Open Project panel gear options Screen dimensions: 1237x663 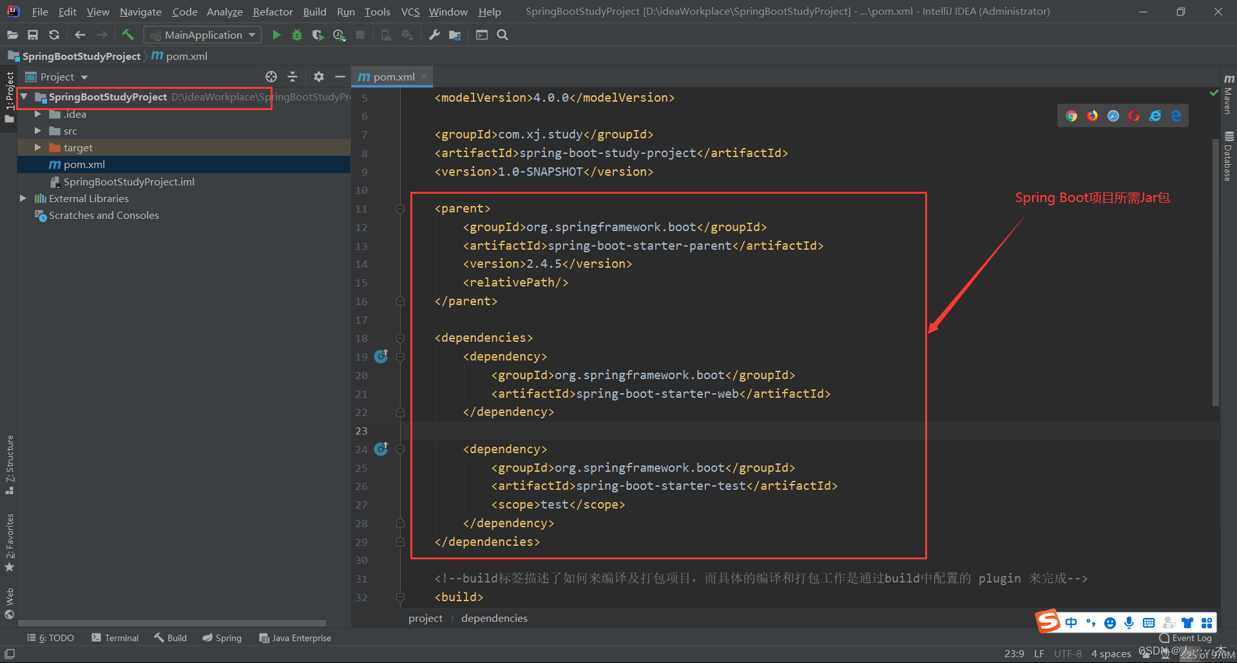click(x=319, y=77)
